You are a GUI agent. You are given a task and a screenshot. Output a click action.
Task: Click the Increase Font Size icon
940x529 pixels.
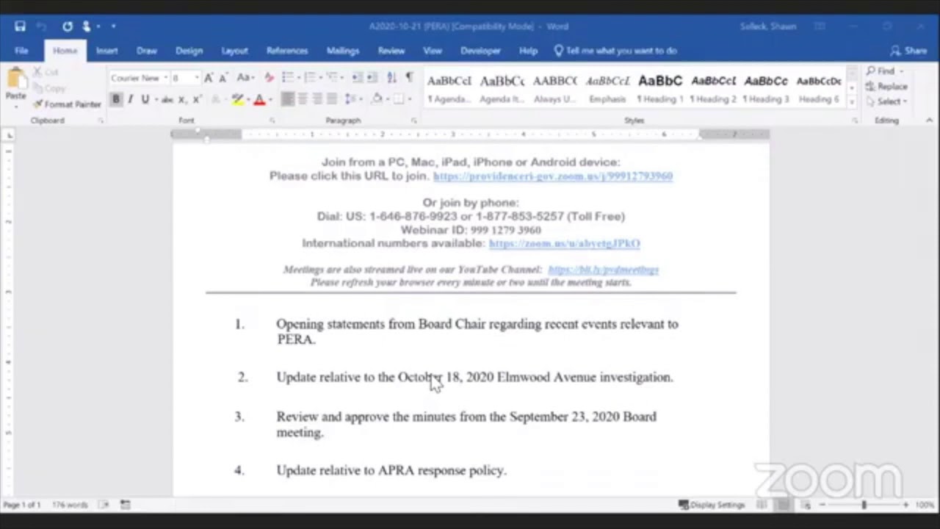click(x=209, y=78)
